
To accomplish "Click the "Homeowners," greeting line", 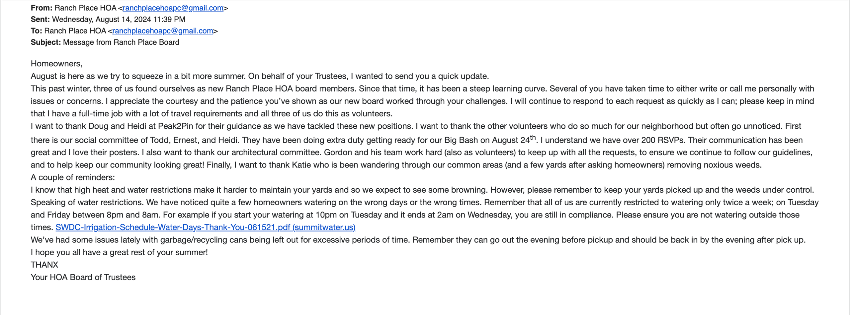I will point(56,64).
